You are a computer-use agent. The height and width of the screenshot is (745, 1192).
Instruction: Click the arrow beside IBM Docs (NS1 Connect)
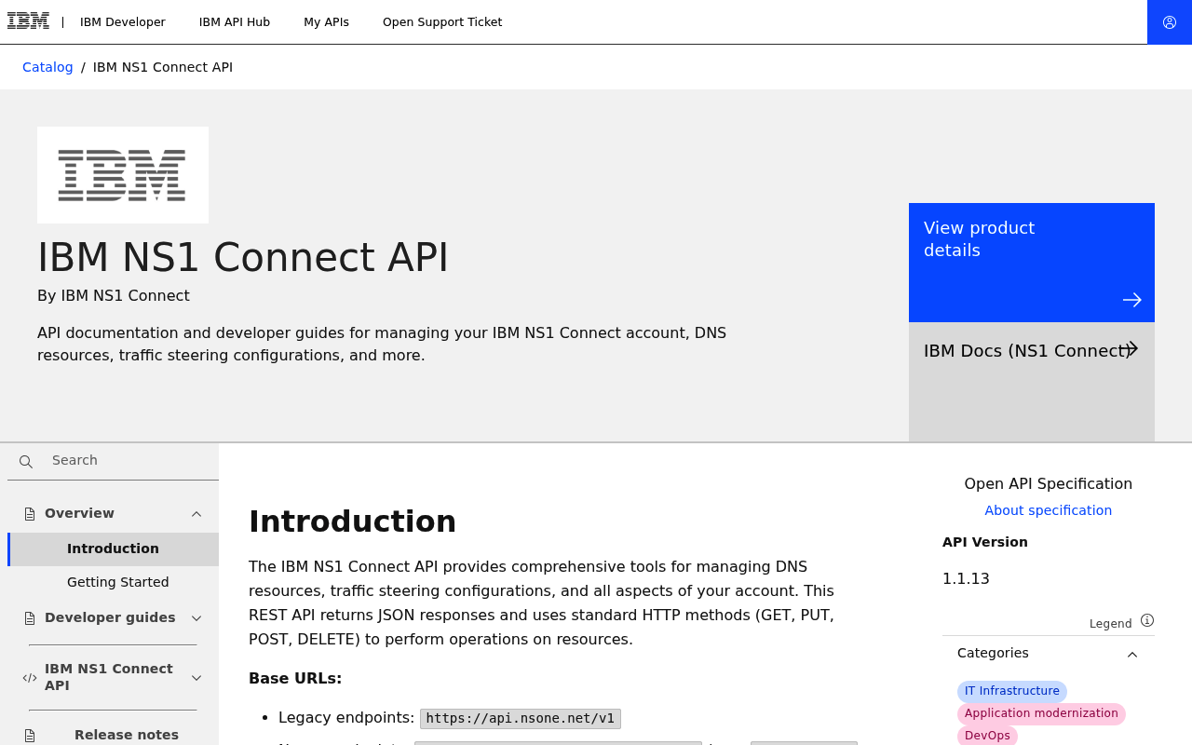[1130, 349]
